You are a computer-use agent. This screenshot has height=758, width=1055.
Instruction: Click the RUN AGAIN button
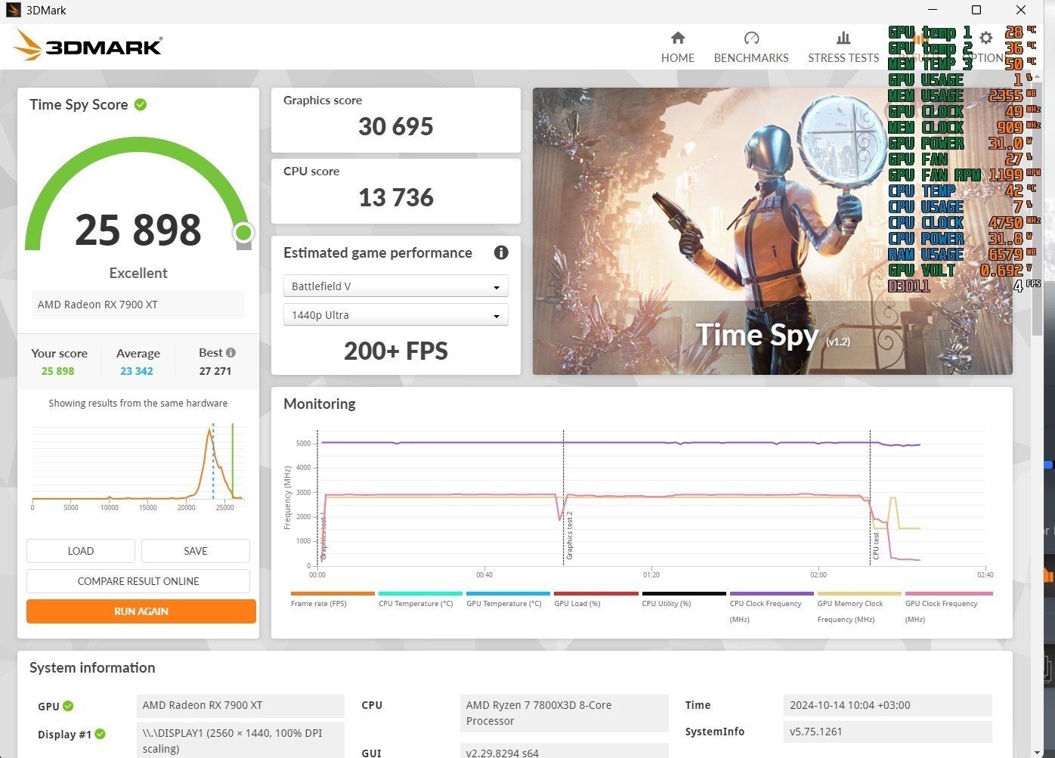pos(141,611)
